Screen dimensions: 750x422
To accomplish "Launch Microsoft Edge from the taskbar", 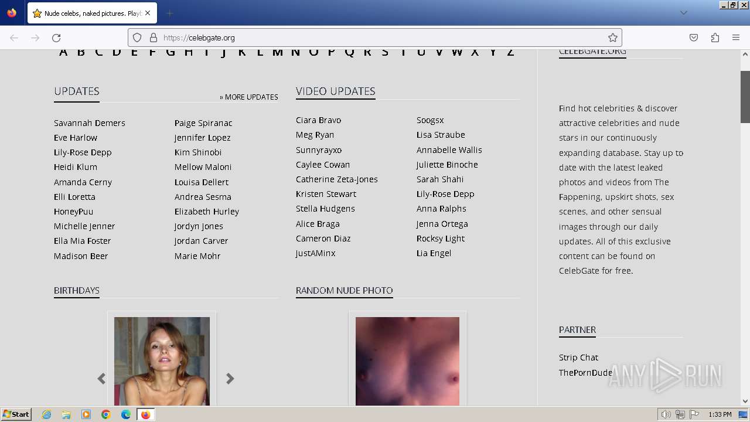I will pyautogui.click(x=126, y=414).
